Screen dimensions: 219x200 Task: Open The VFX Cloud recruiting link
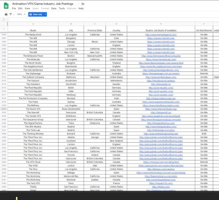point(161,162)
